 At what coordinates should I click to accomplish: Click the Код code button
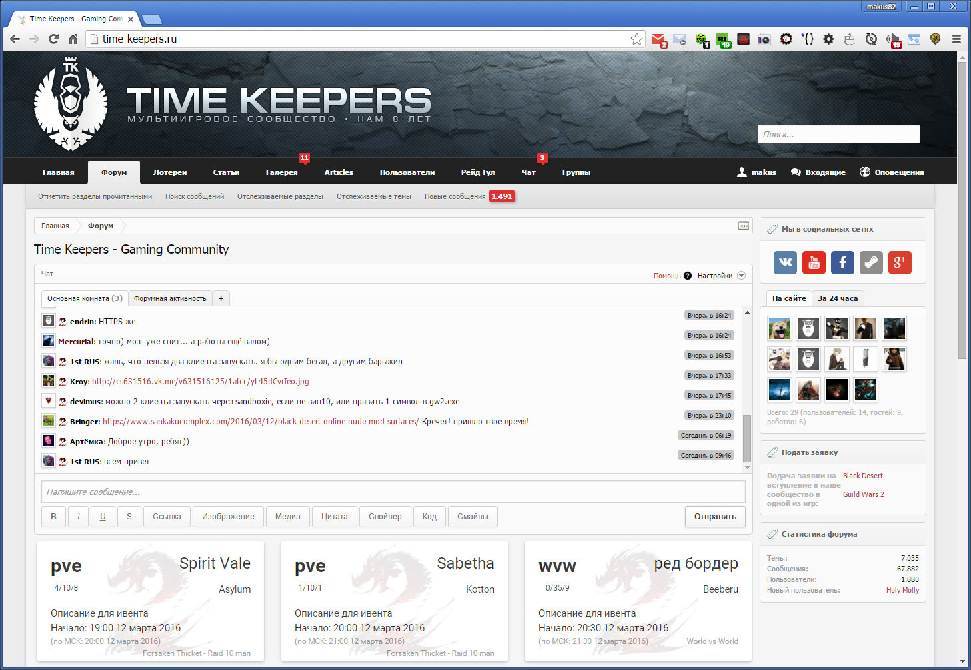click(429, 517)
